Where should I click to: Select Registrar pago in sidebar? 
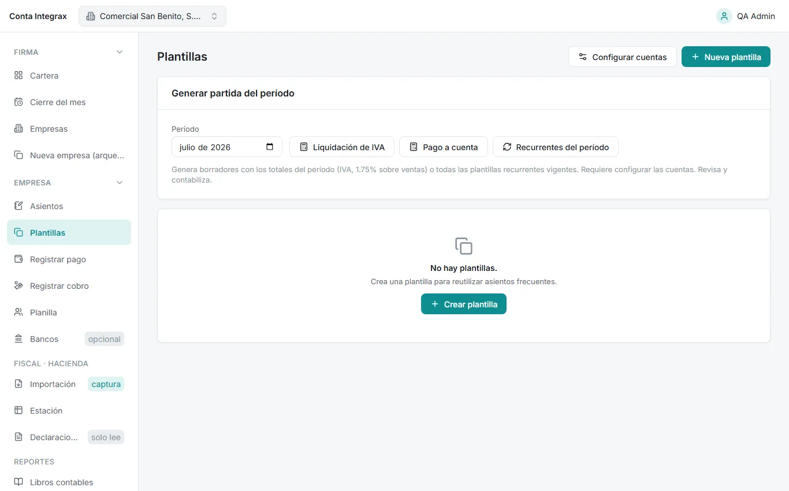(x=69, y=259)
